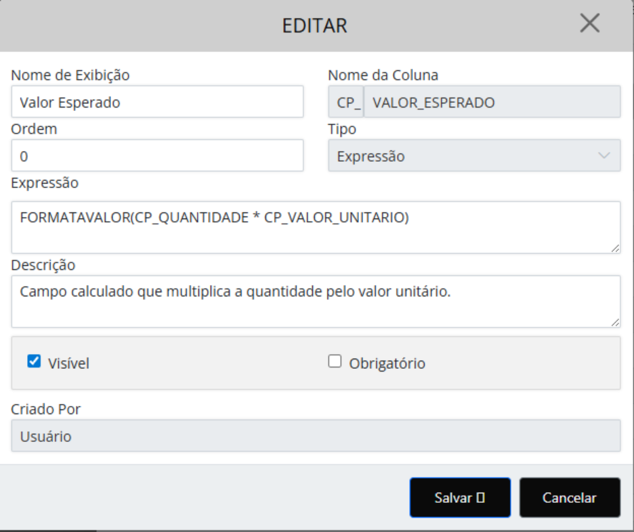The width and height of the screenshot is (634, 532).
Task: Close the EDITAR dialog with the X
Action: tap(590, 24)
